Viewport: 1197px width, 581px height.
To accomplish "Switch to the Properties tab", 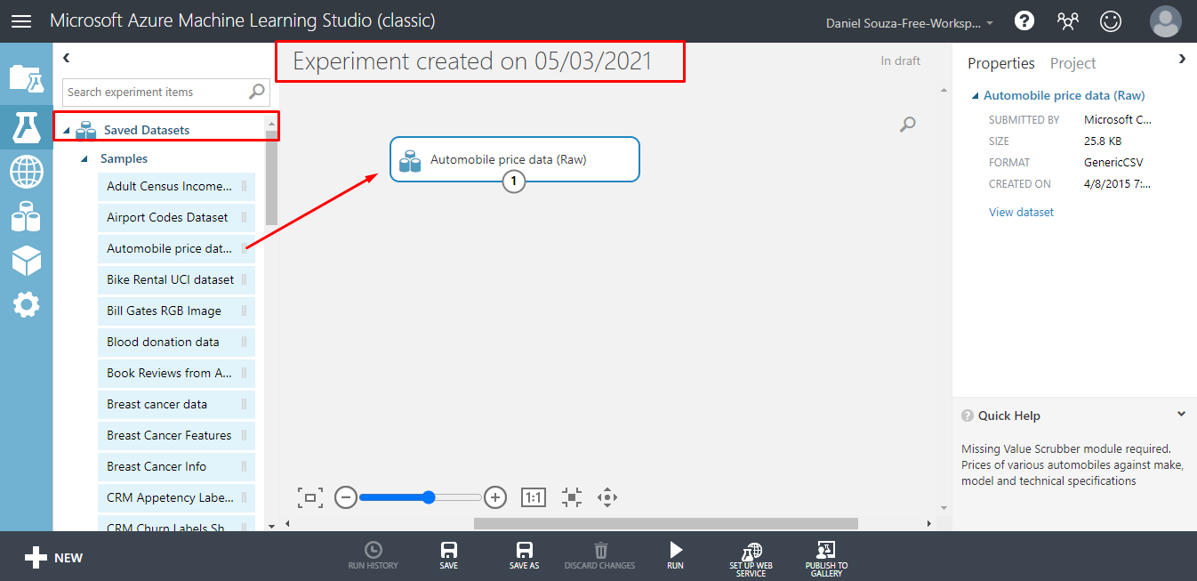I will coord(1000,63).
